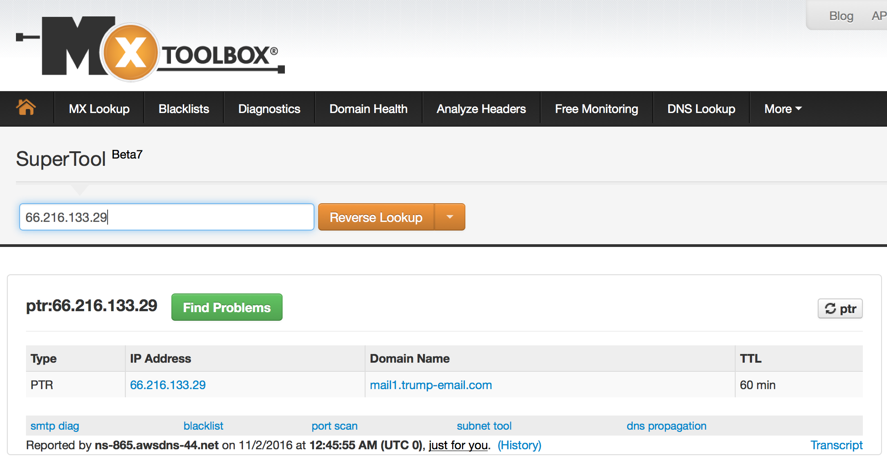Click the 66.216.133.29 IP address link
The width and height of the screenshot is (887, 462).
168,385
